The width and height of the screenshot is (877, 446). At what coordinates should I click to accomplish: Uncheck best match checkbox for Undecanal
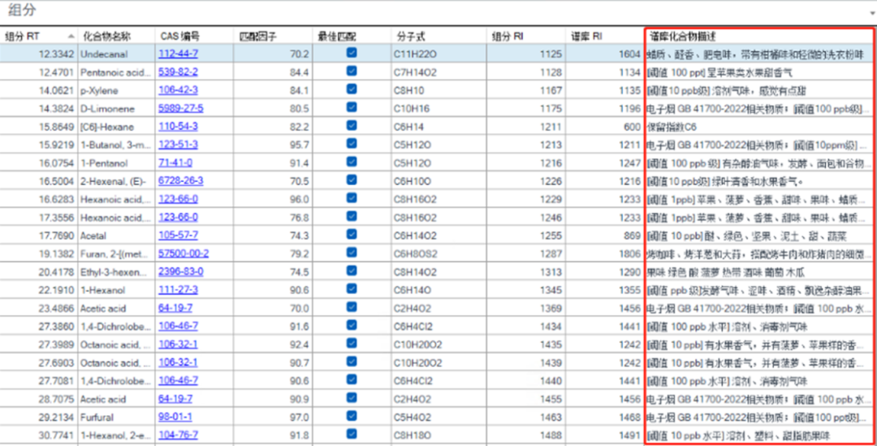pyautogui.click(x=352, y=53)
